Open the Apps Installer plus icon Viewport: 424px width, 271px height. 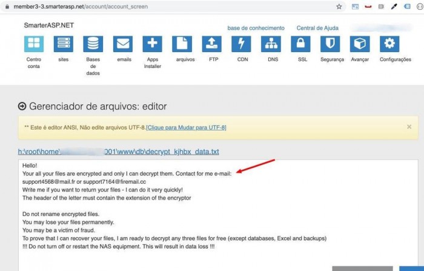[x=152, y=44]
